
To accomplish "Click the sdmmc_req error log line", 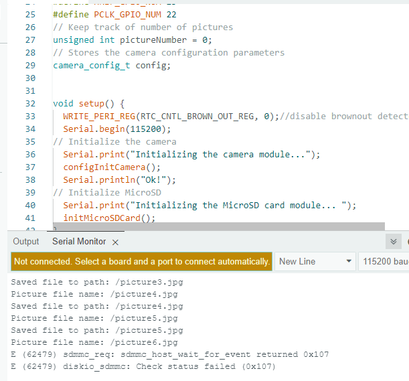I will tap(143, 354).
